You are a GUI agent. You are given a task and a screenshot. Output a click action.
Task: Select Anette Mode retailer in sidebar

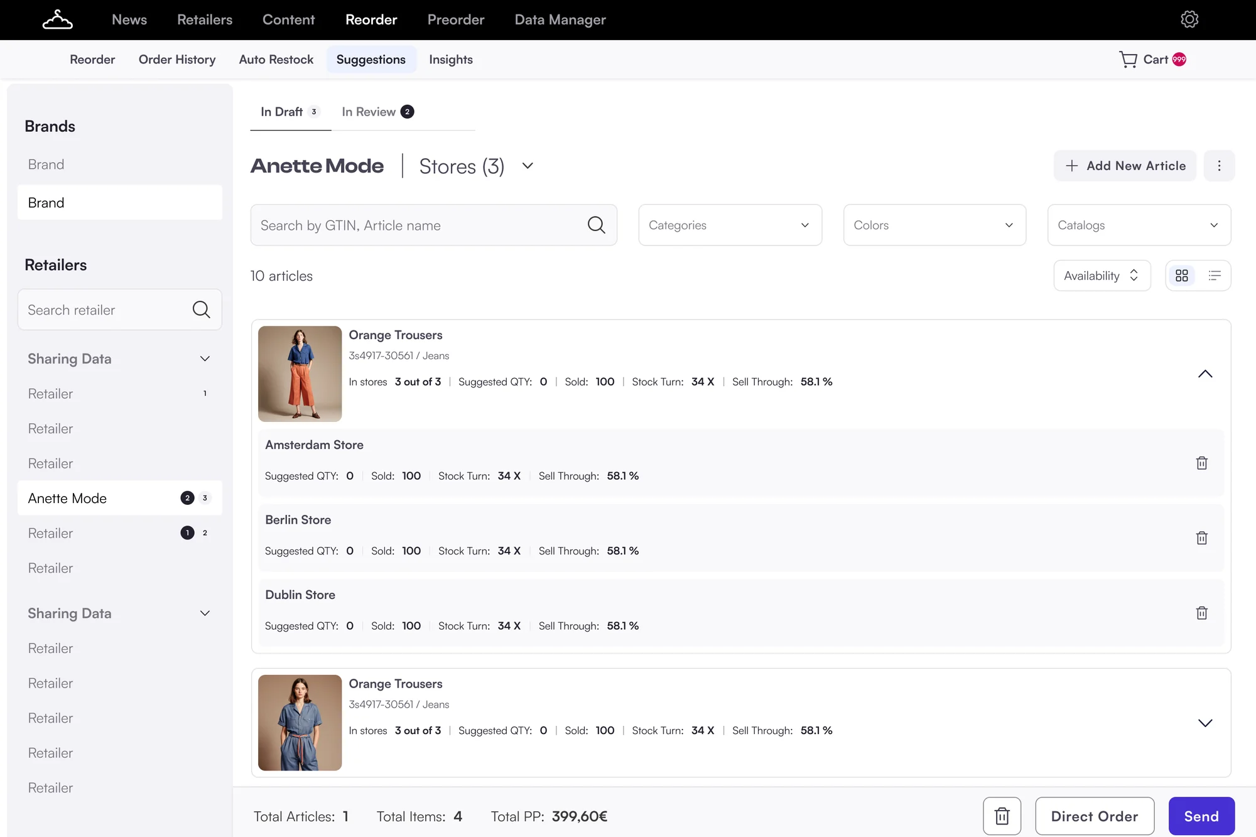(x=119, y=498)
